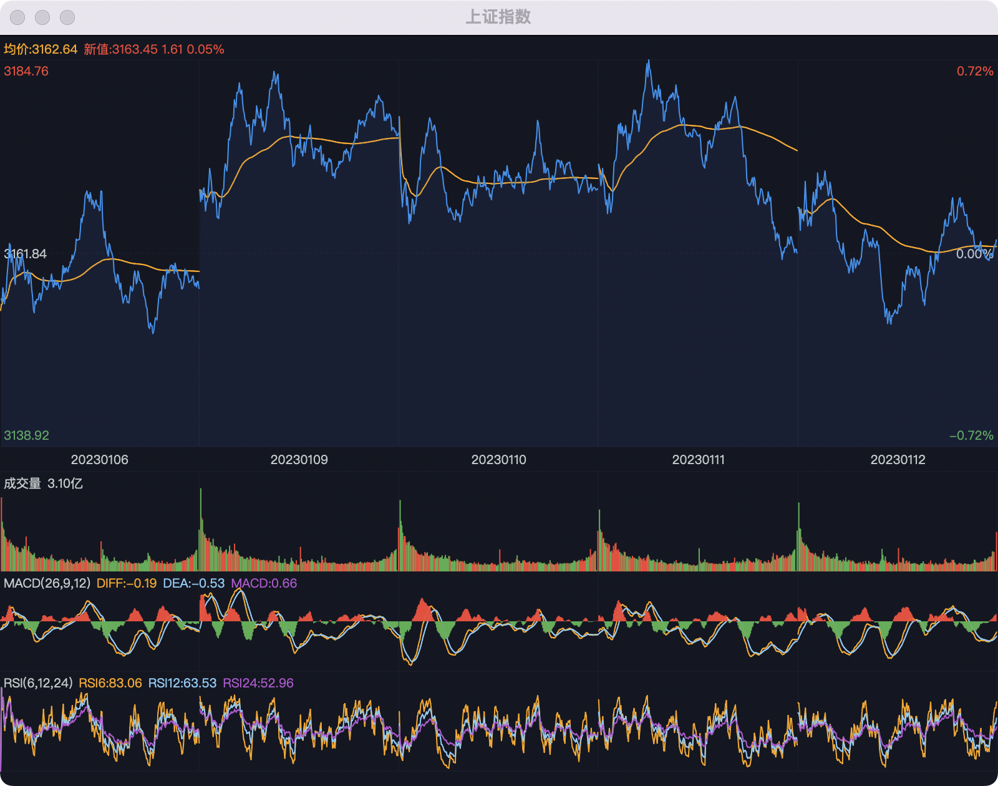Click the upper 0.72% axis label

click(975, 71)
